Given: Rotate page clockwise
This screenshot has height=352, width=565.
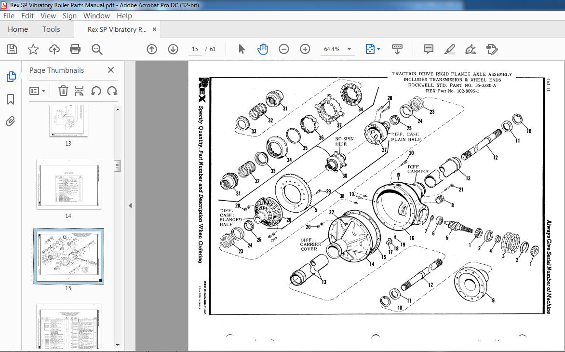Looking at the screenshot, I should 112,91.
